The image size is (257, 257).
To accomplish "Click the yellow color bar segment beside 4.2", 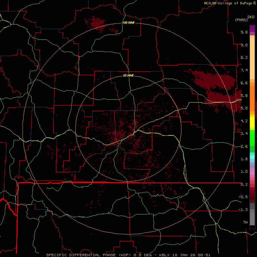I will pyautogui.click(x=252, y=122).
